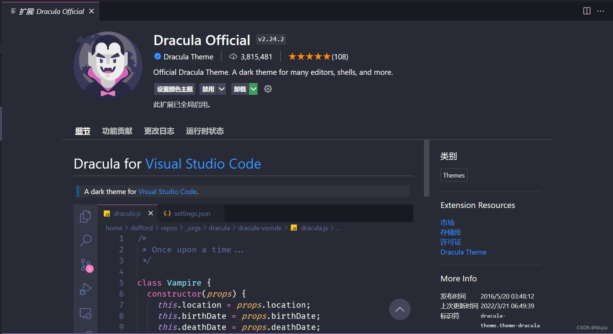This screenshot has height=334, width=613.
Task: Select the 细节 tab
Action: tap(82, 131)
